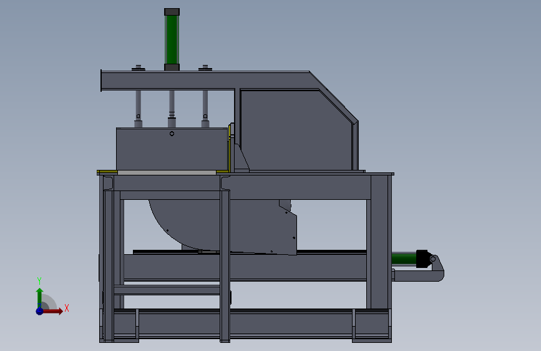Select the small circular hole on the press box
This screenshot has width=541, height=351.
pos(172,134)
